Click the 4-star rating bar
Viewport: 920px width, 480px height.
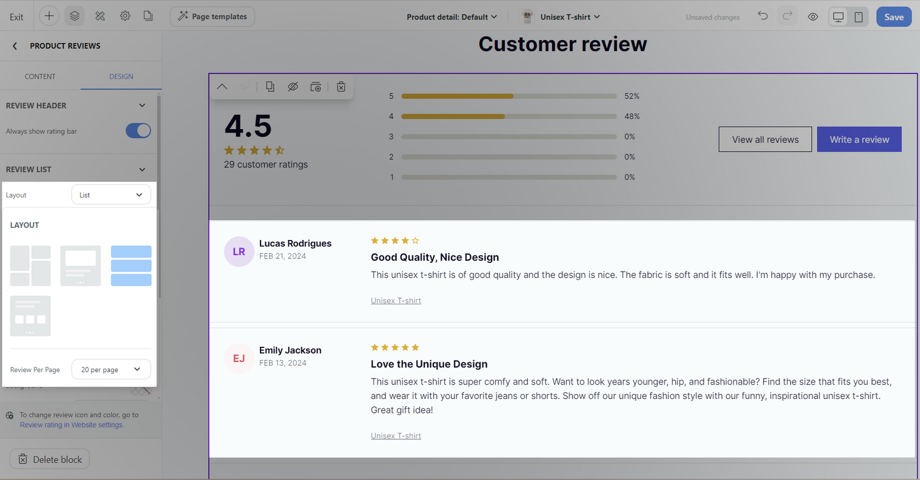point(509,117)
